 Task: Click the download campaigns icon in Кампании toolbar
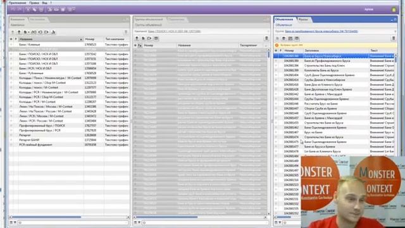(x=19, y=32)
